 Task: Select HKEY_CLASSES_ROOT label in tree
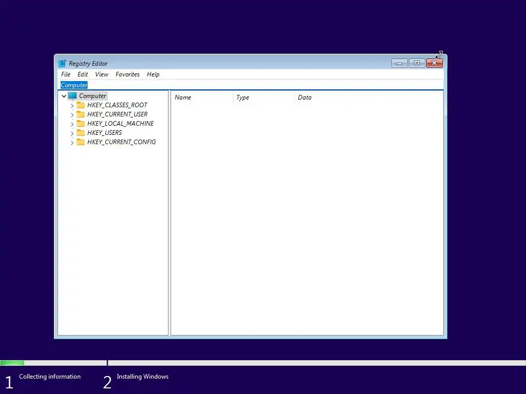[117, 105]
